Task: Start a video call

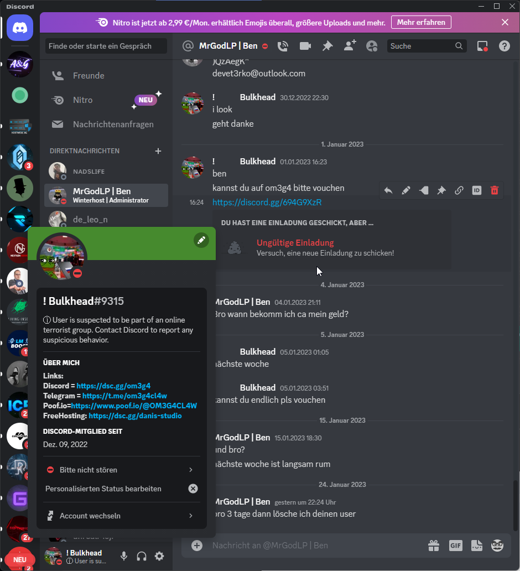Action: point(305,46)
